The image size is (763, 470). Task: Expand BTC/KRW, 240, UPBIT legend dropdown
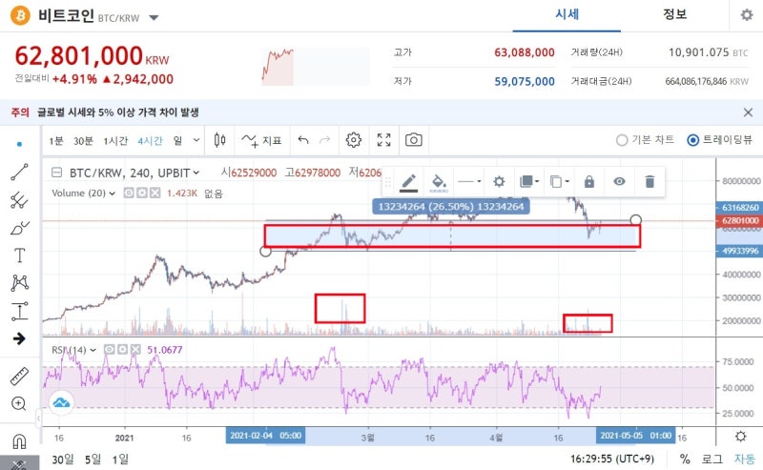[196, 173]
